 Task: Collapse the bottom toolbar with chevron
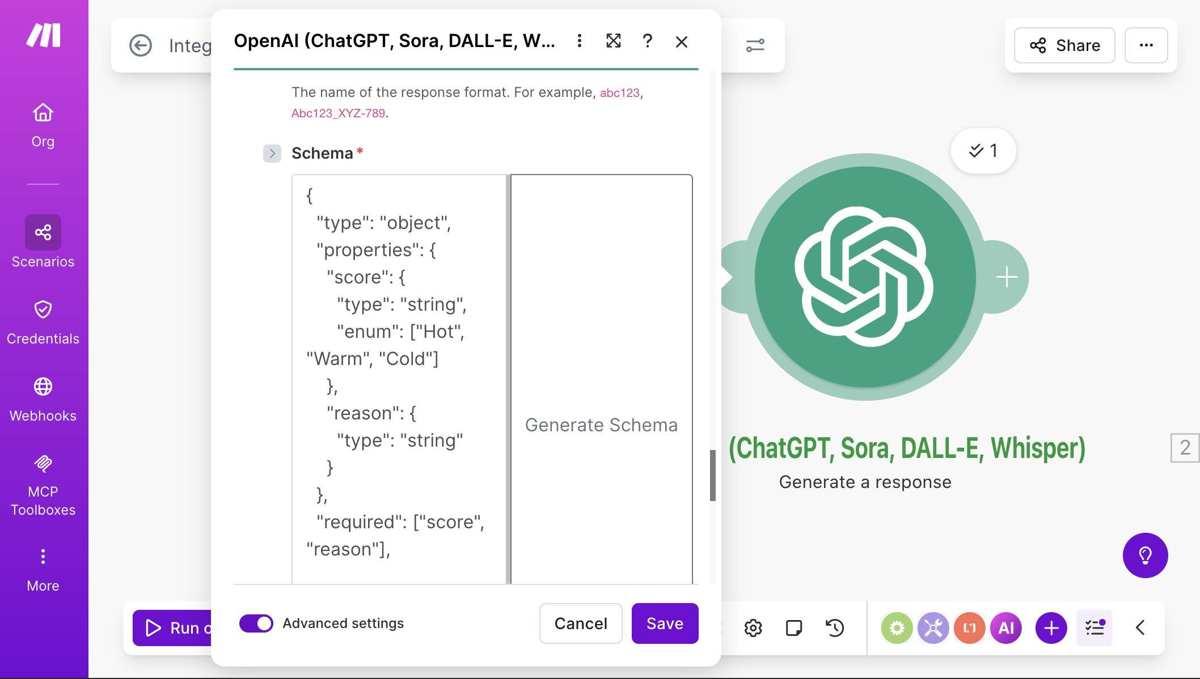[1140, 627]
